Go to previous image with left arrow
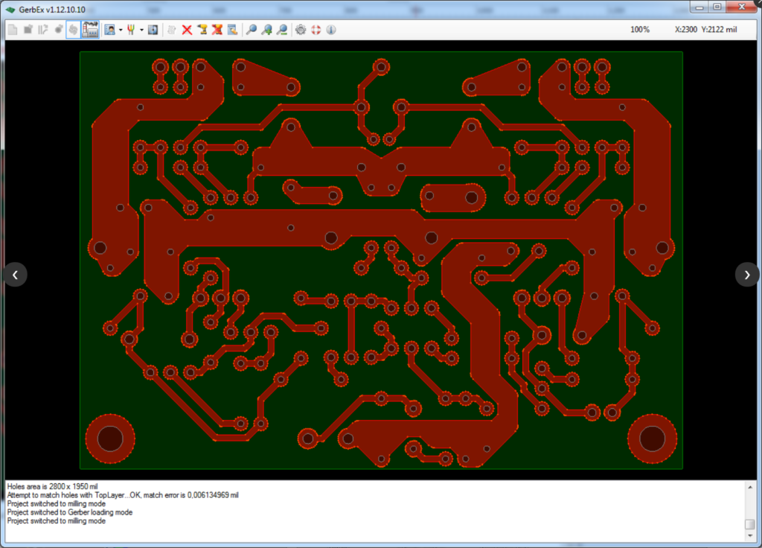The image size is (762, 548). click(15, 274)
